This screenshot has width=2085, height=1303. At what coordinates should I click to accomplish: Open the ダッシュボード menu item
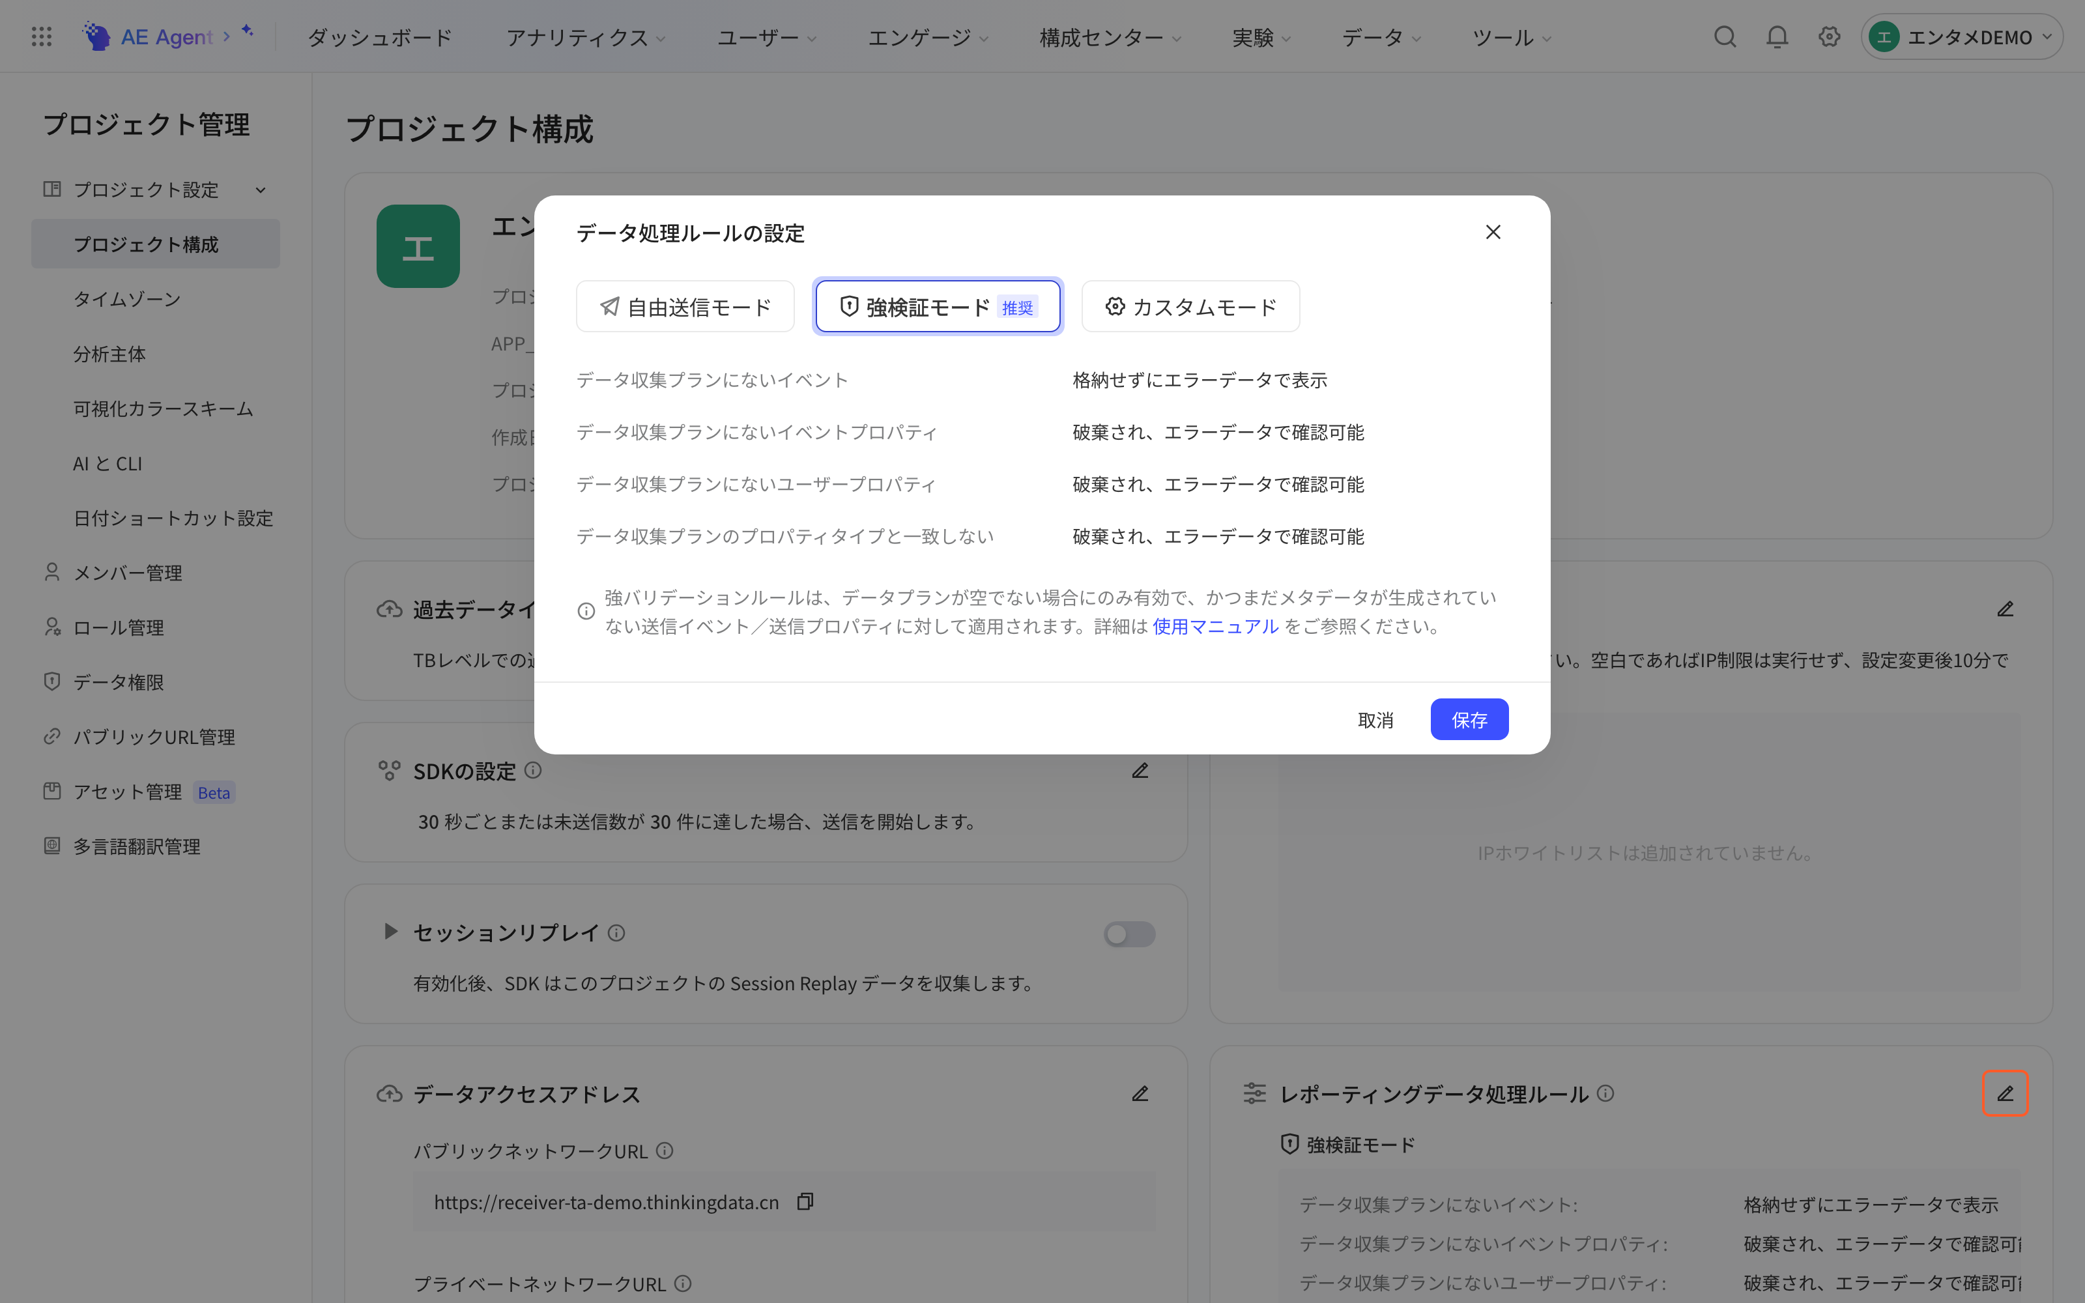coord(380,37)
